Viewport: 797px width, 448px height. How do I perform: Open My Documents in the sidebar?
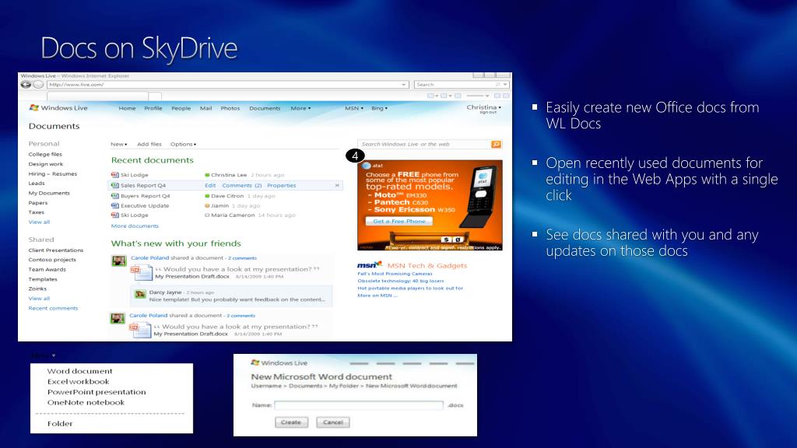(49, 193)
